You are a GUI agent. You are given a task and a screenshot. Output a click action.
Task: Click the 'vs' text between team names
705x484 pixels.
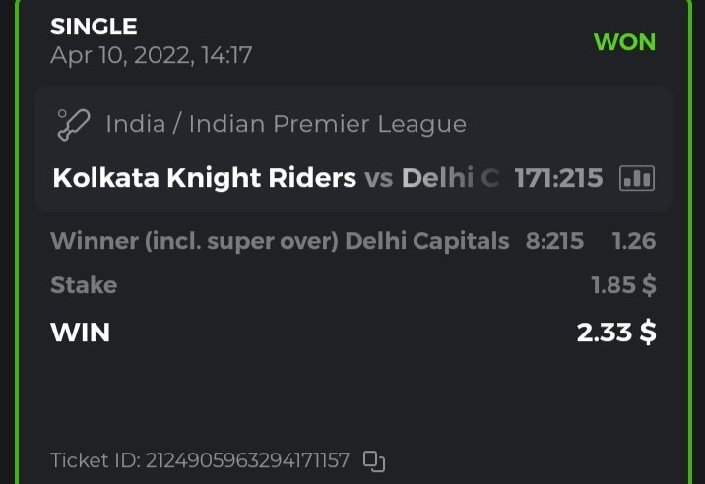[379, 178]
